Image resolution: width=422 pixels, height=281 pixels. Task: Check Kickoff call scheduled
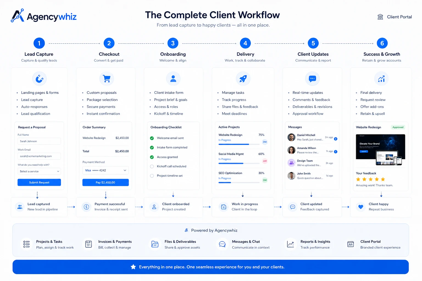[x=152, y=166]
